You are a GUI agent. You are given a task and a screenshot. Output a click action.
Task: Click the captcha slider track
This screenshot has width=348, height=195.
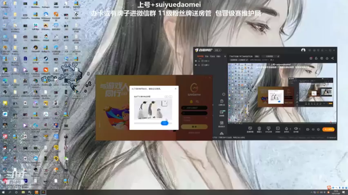coord(153,123)
